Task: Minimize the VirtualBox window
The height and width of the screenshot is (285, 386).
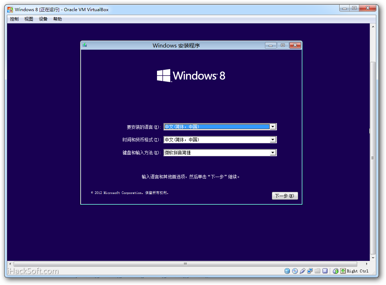Action: pos(344,8)
